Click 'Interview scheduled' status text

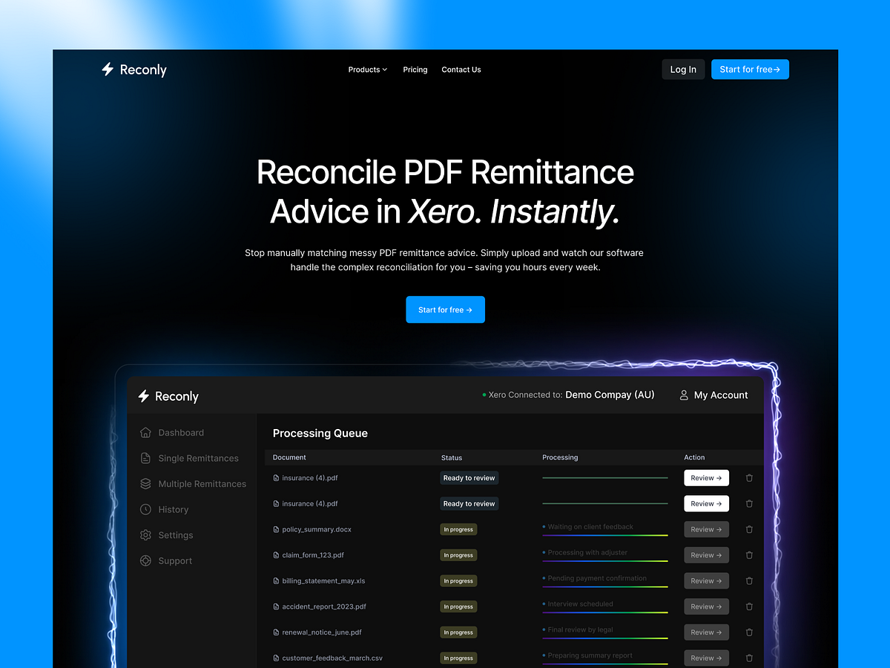click(x=580, y=604)
